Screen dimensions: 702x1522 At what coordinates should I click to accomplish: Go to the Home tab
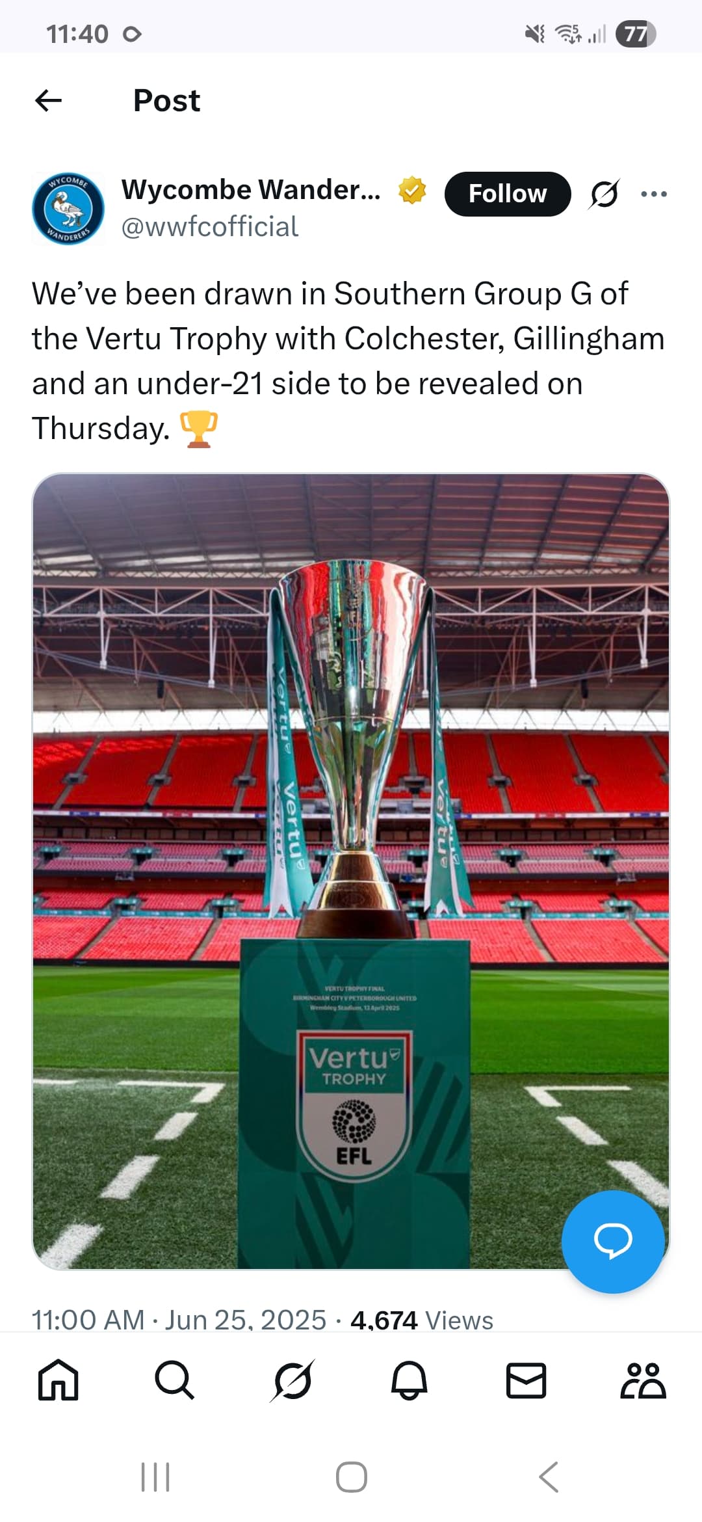click(58, 1380)
